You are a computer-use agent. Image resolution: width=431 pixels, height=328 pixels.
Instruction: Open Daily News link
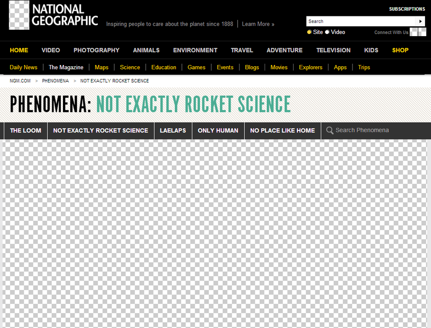23,67
